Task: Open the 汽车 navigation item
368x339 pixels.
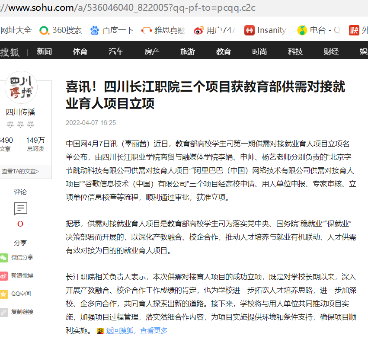Action: click(x=116, y=51)
